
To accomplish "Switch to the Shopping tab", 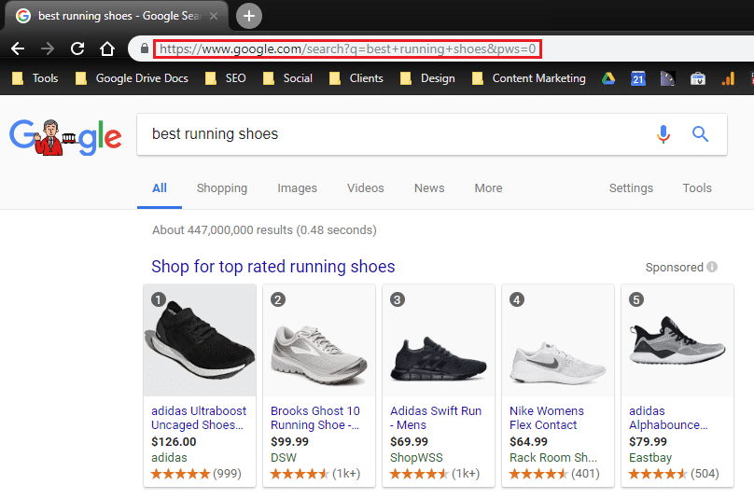I will tap(222, 188).
